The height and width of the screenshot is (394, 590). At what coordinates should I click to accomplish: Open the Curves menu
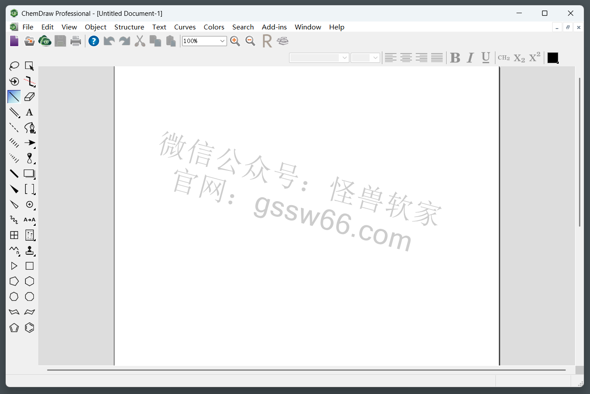(x=185, y=27)
